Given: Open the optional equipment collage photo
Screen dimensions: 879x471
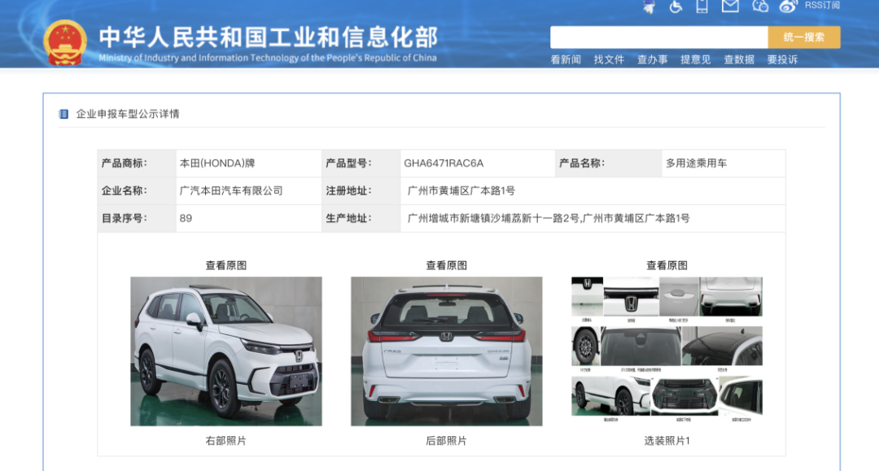Looking at the screenshot, I should point(667,350).
